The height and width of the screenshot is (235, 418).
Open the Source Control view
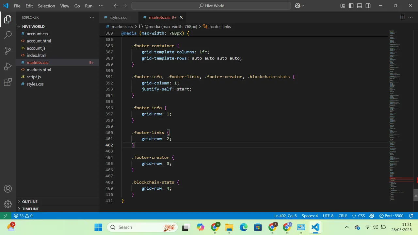tap(8, 51)
